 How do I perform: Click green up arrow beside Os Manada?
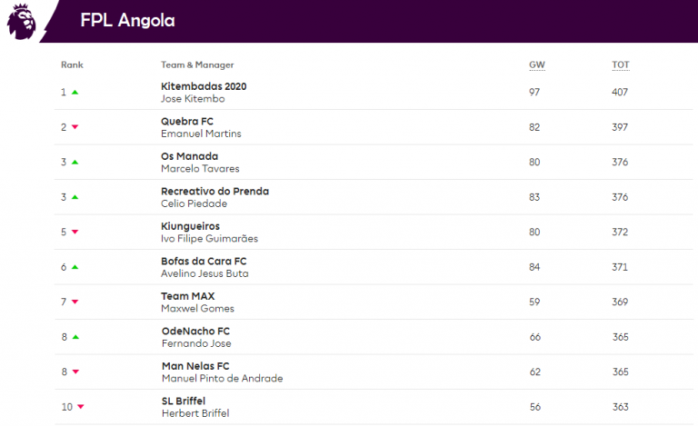[x=75, y=163]
